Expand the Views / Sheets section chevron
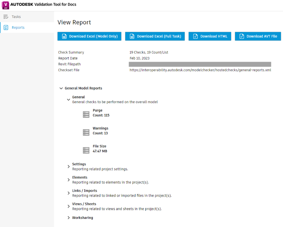The width and height of the screenshot is (283, 227). [68, 206]
